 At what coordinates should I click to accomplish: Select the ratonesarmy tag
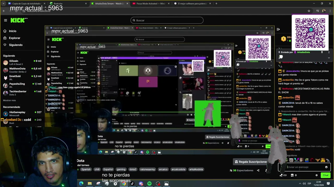click(x=147, y=169)
